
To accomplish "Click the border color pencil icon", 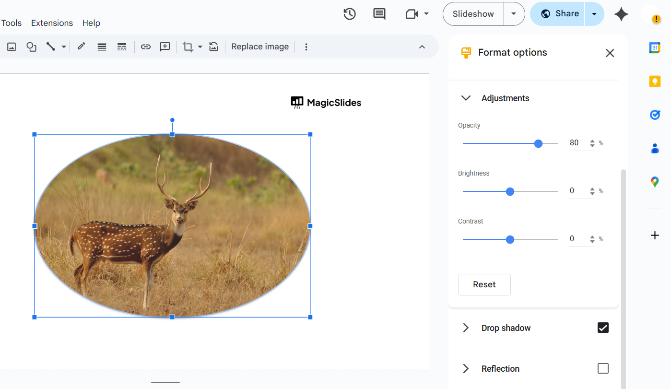I will [x=81, y=47].
